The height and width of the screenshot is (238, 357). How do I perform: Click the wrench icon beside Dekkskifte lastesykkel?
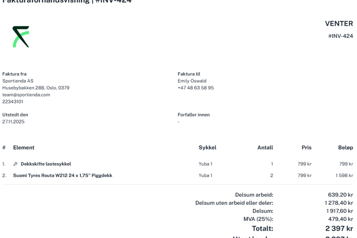pos(16,164)
